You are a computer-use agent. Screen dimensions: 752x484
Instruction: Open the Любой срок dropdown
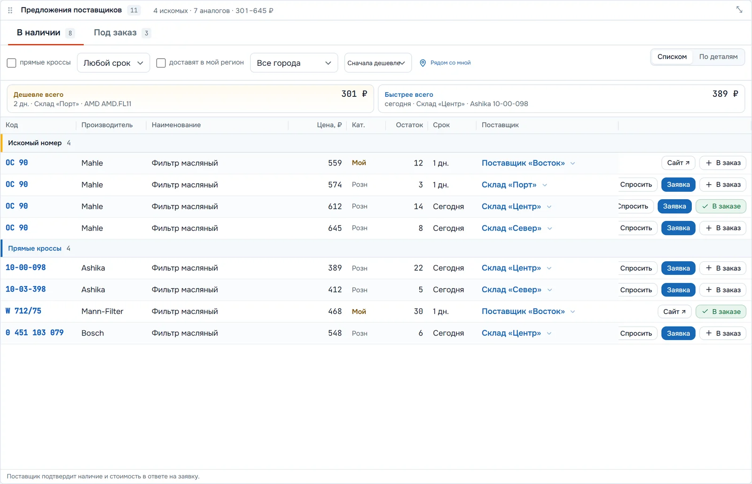point(113,63)
